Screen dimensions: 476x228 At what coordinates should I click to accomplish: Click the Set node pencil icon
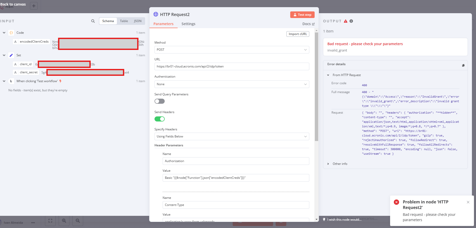pyautogui.click(x=11, y=55)
